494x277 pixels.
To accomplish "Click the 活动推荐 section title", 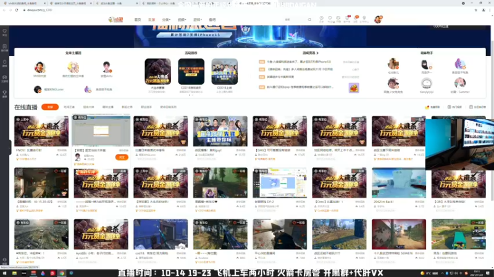I will pos(191,53).
